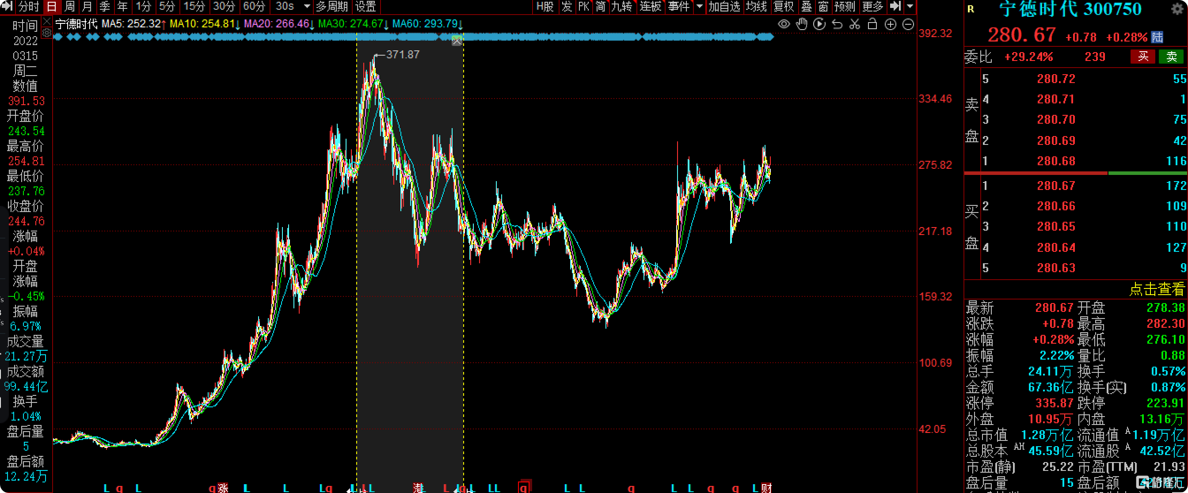Open chart 设置 settings

pyautogui.click(x=366, y=7)
